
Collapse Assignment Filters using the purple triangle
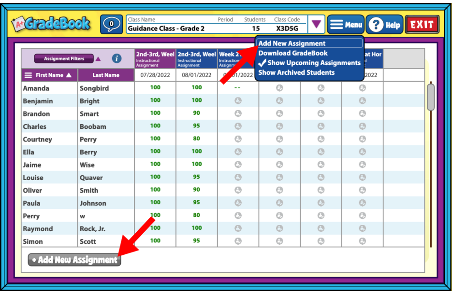(98, 59)
